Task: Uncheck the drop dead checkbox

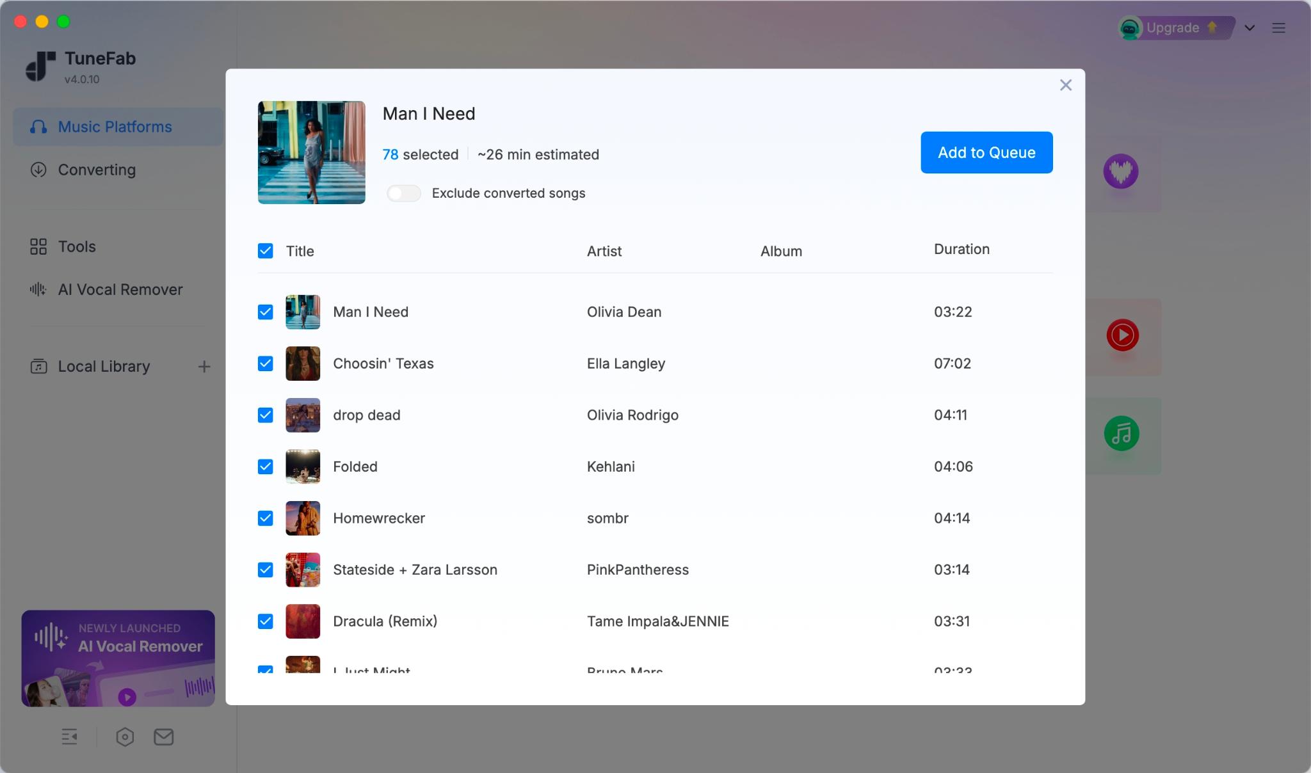Action: point(265,415)
